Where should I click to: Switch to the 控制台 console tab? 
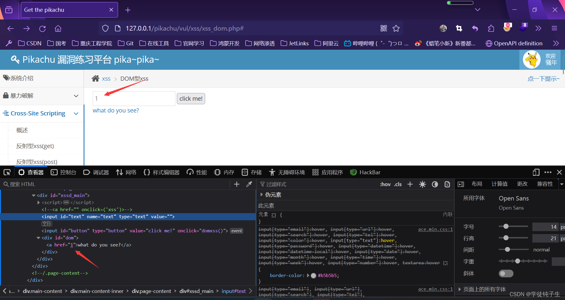(64, 172)
